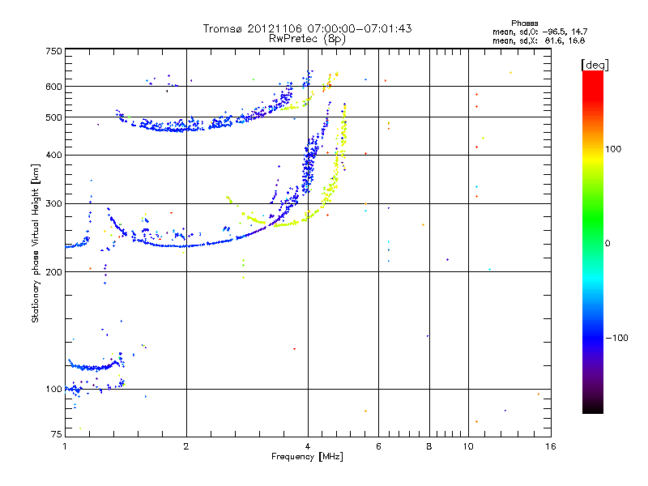Click the x-axis tick label '6'

click(x=378, y=446)
